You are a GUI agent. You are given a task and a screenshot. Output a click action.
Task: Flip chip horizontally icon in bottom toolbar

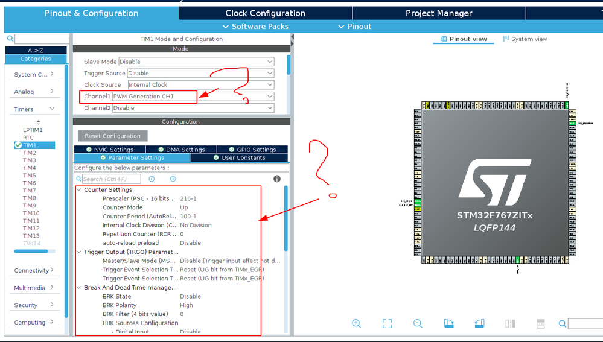point(510,323)
